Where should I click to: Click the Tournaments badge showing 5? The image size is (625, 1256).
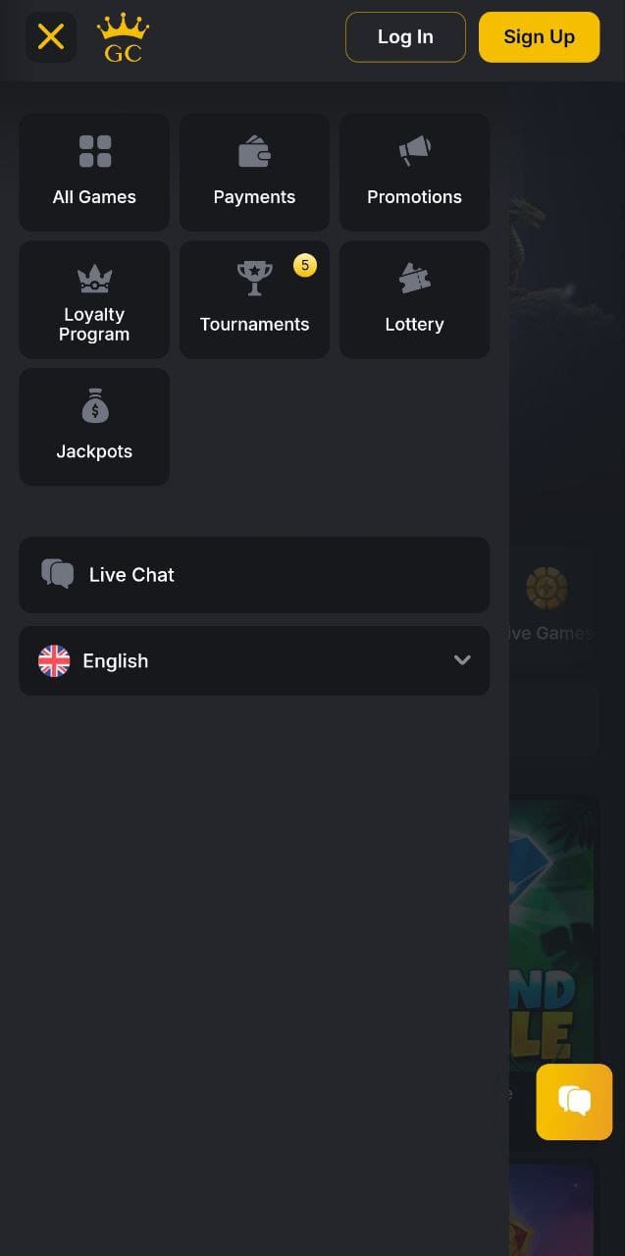click(x=305, y=265)
